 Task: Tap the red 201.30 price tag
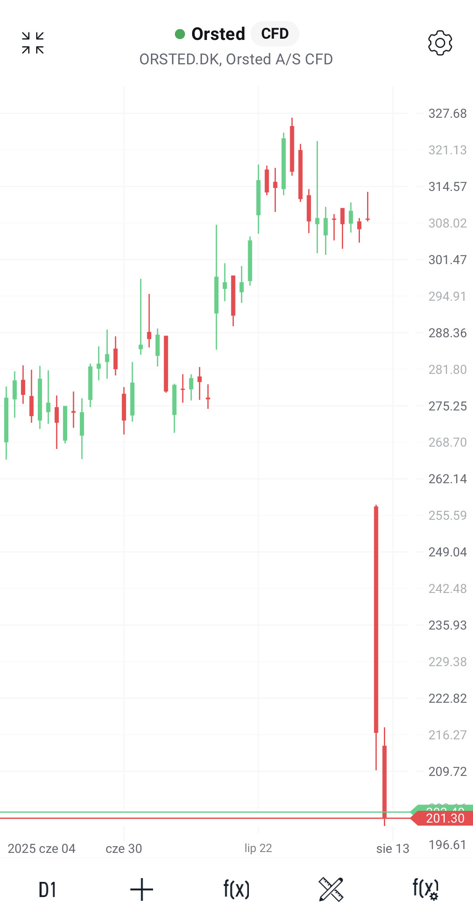pyautogui.click(x=444, y=818)
